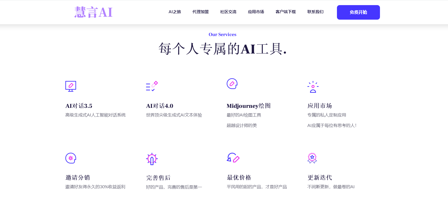The height and width of the screenshot is (224, 448).
Task: Click the 邀请分销 service title
Action: point(78,177)
